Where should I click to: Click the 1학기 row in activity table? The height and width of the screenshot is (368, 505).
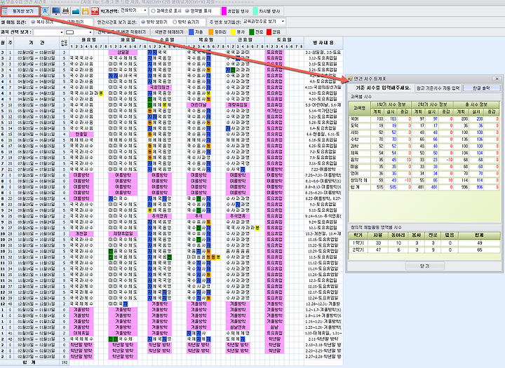[x=424, y=243]
